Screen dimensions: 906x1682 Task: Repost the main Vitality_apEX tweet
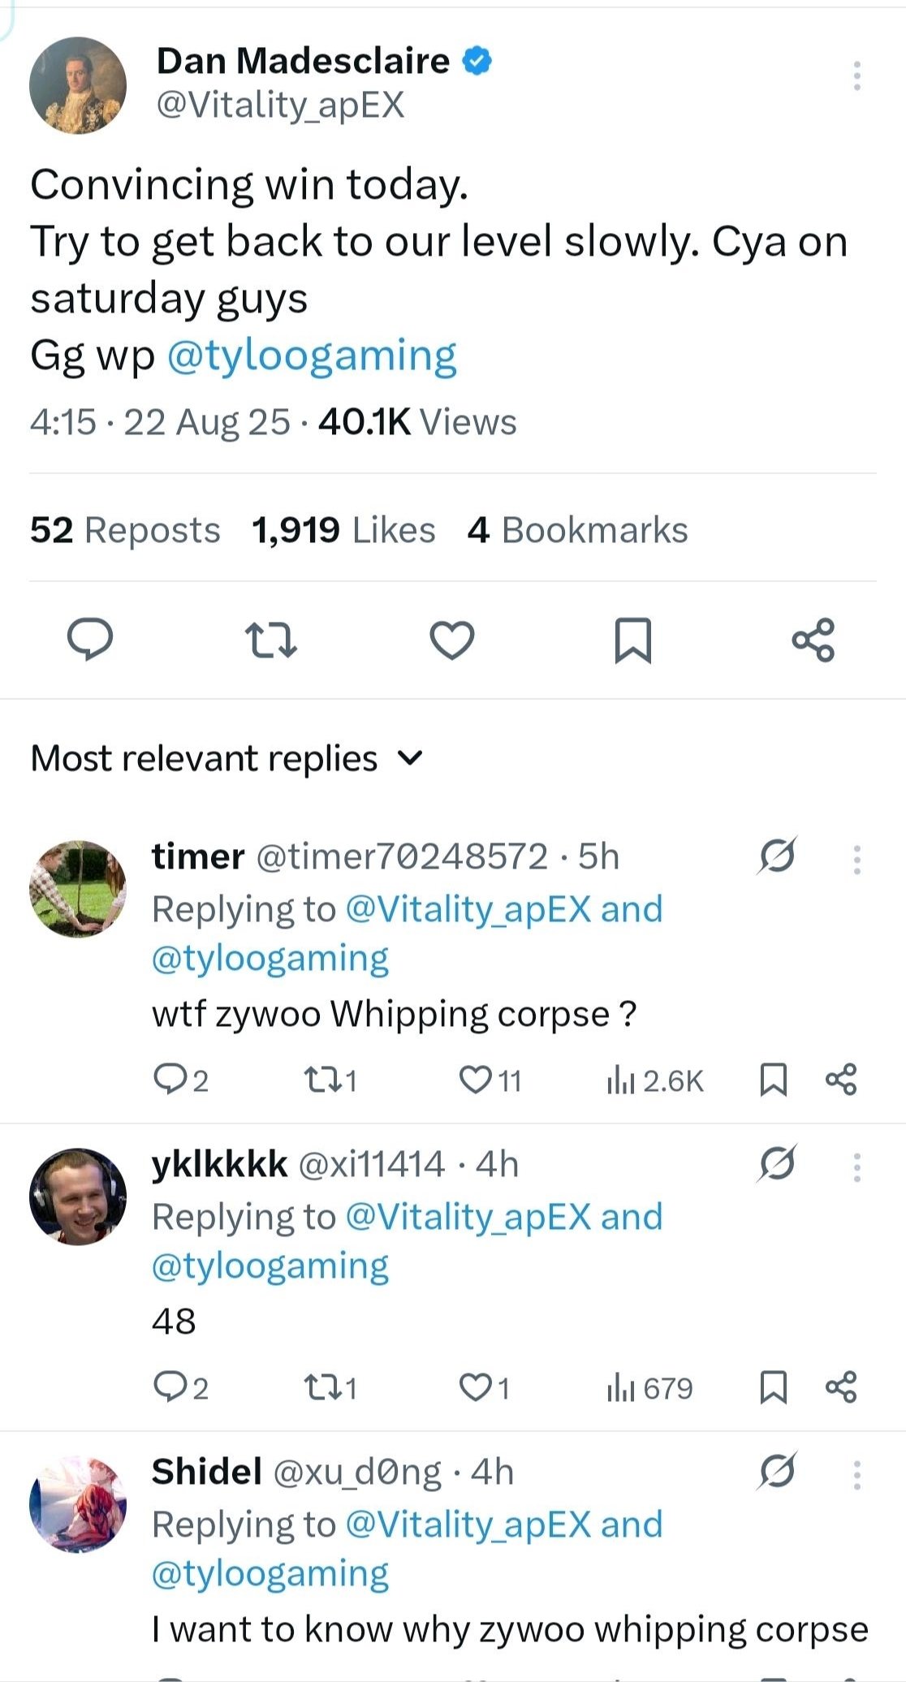tap(270, 640)
